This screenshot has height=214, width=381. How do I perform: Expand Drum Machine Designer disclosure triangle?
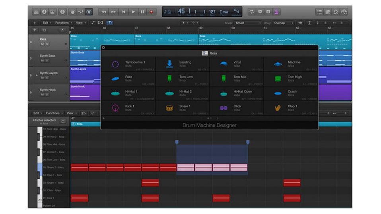coord(104,118)
